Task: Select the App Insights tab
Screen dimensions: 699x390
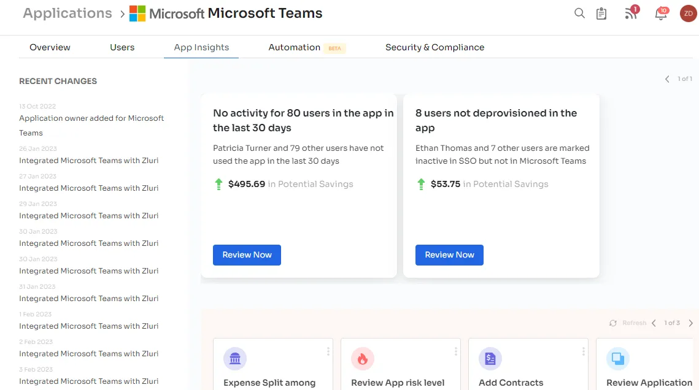Action: pyautogui.click(x=201, y=47)
